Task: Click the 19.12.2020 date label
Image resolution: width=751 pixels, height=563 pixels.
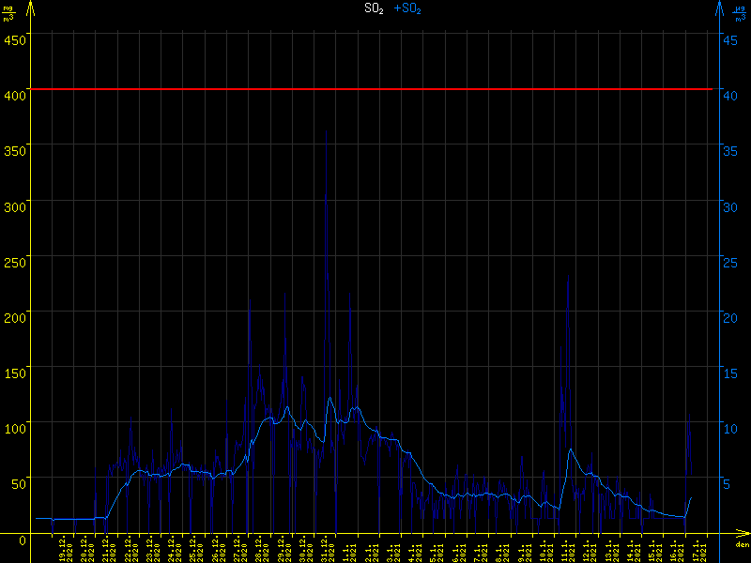Action: [65, 549]
